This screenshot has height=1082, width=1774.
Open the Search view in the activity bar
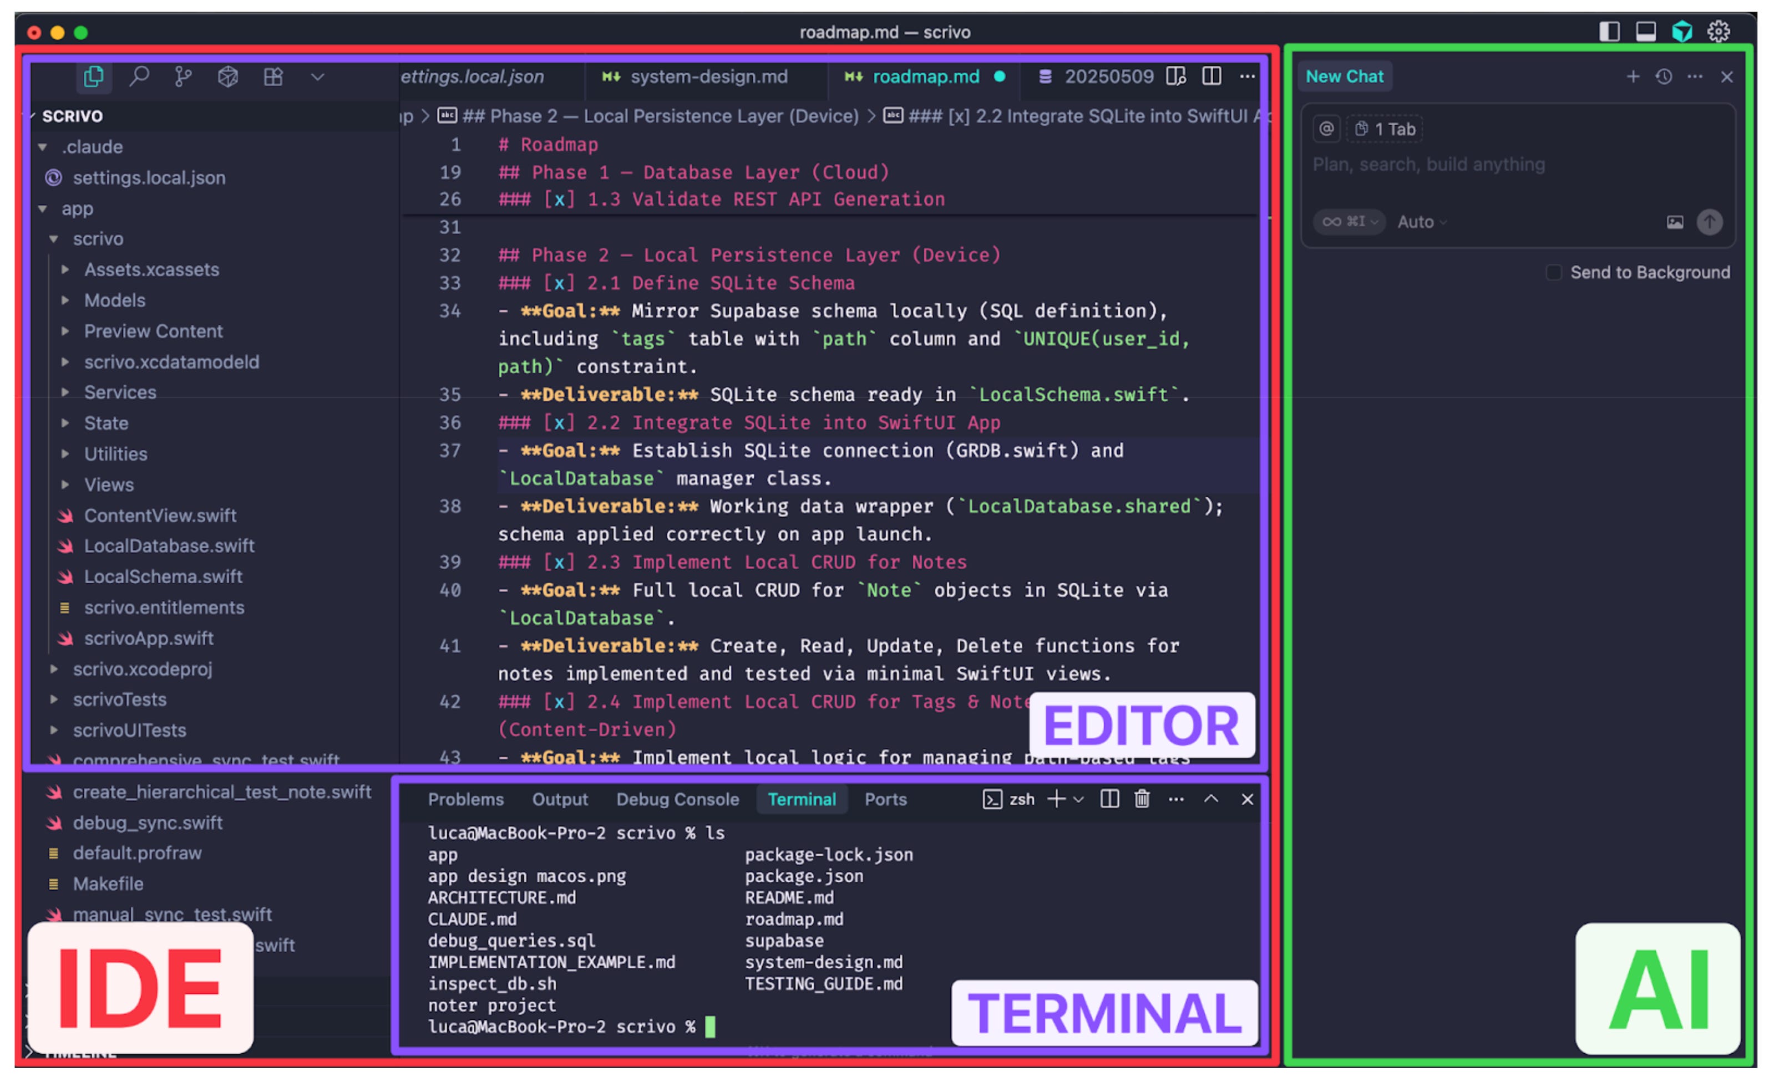pyautogui.click(x=139, y=76)
